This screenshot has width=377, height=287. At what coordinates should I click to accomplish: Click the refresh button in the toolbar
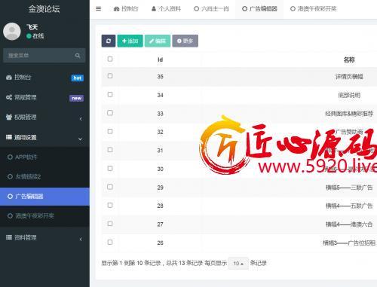point(109,41)
